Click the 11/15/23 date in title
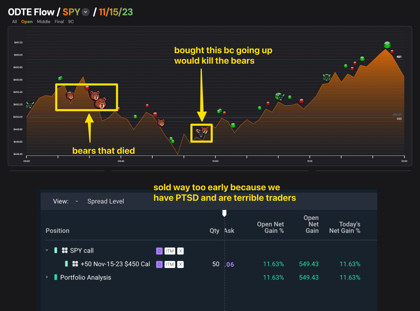420x311 pixels. pos(116,12)
